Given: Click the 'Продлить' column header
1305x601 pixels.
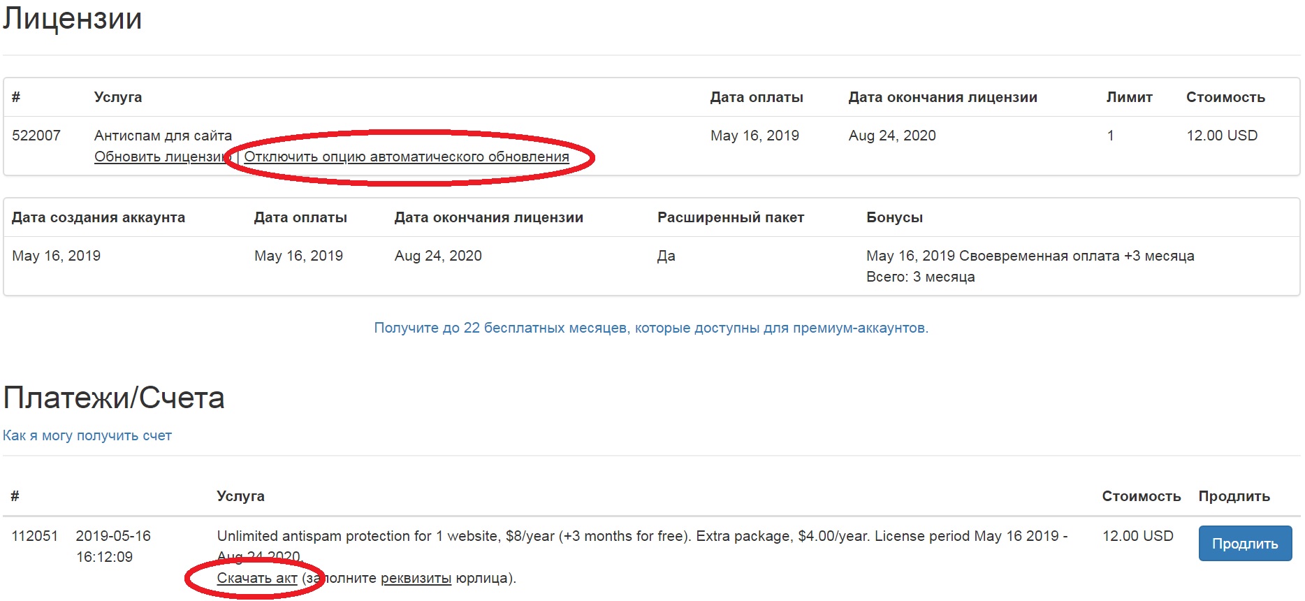Looking at the screenshot, I should 1234,496.
